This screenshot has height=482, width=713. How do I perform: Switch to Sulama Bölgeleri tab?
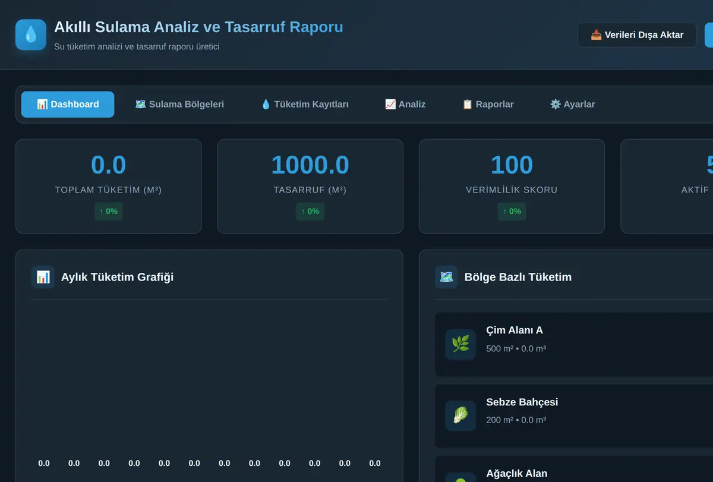(x=179, y=105)
